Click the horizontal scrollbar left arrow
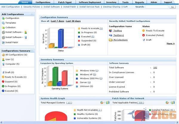179x124 pixels. (1, 123)
